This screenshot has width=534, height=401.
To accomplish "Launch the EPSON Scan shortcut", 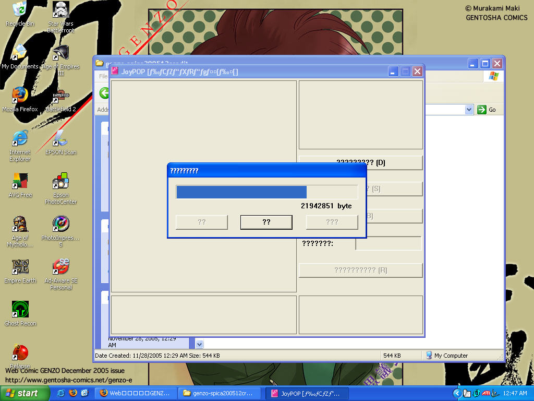I will [61, 139].
